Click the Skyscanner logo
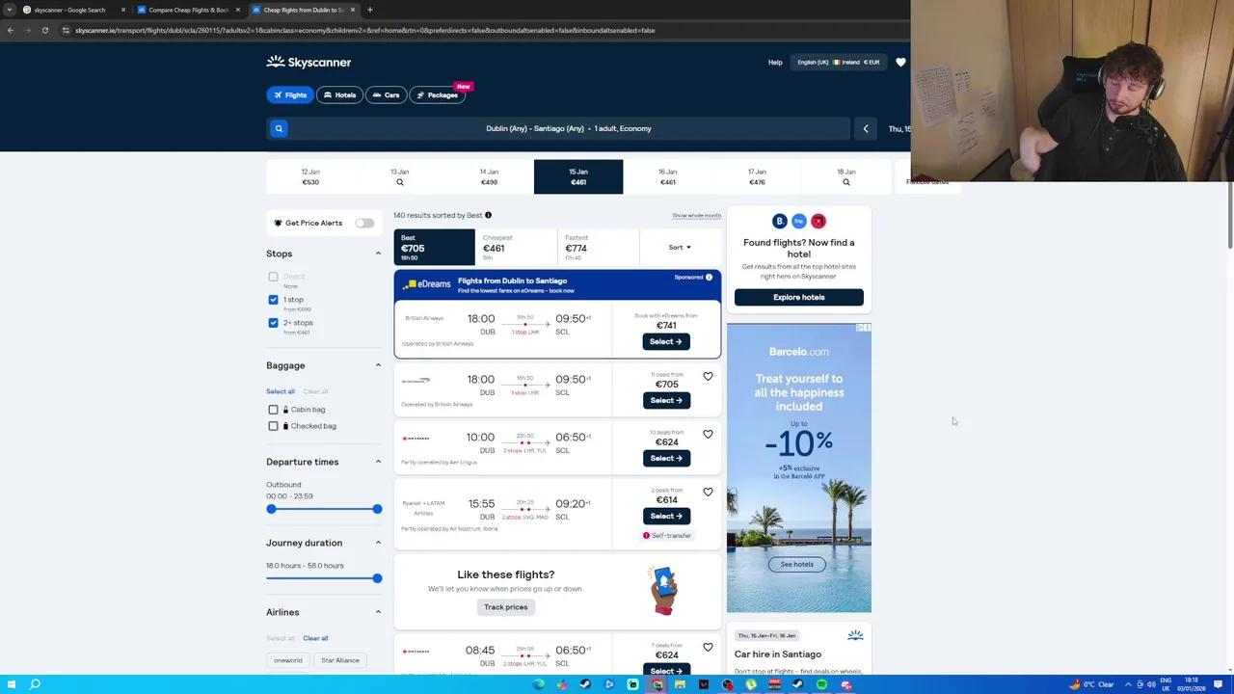The height and width of the screenshot is (694, 1234). click(x=308, y=62)
